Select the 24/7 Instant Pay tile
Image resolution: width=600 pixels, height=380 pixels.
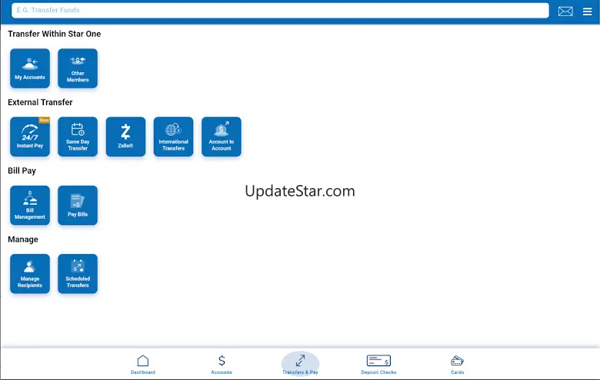30,137
